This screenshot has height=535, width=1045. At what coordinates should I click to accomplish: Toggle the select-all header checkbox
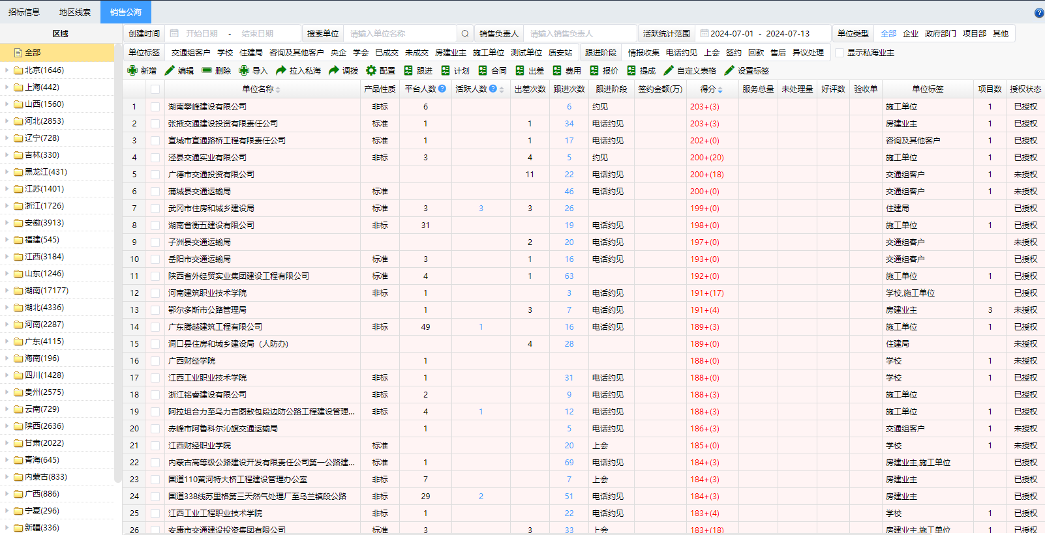click(x=155, y=89)
